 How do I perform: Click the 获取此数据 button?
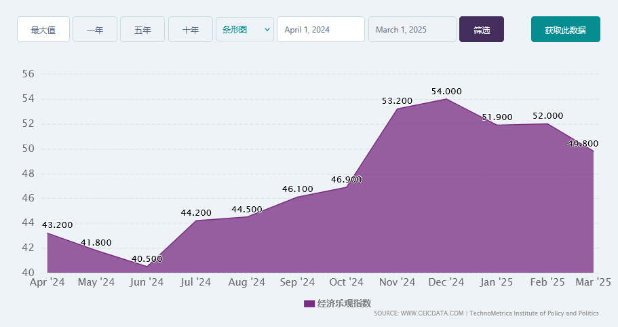[565, 30]
